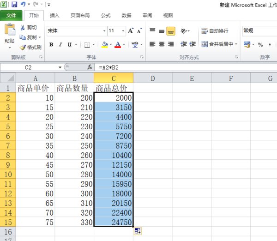Toggle Bold formatting
The image size is (277, 241).
[x=51, y=45]
